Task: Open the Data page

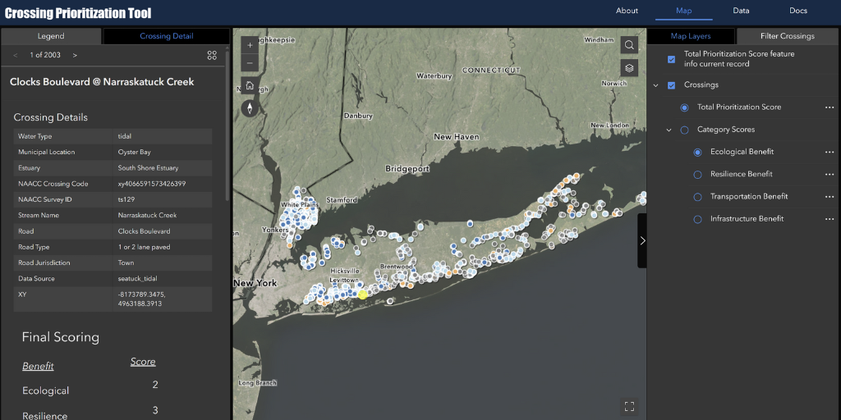Action: tap(742, 11)
